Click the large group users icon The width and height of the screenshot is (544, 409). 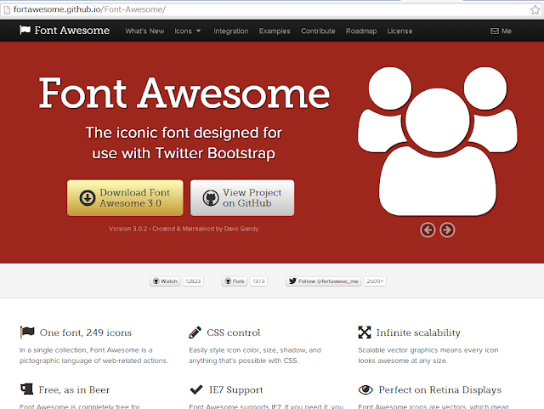coord(438,141)
